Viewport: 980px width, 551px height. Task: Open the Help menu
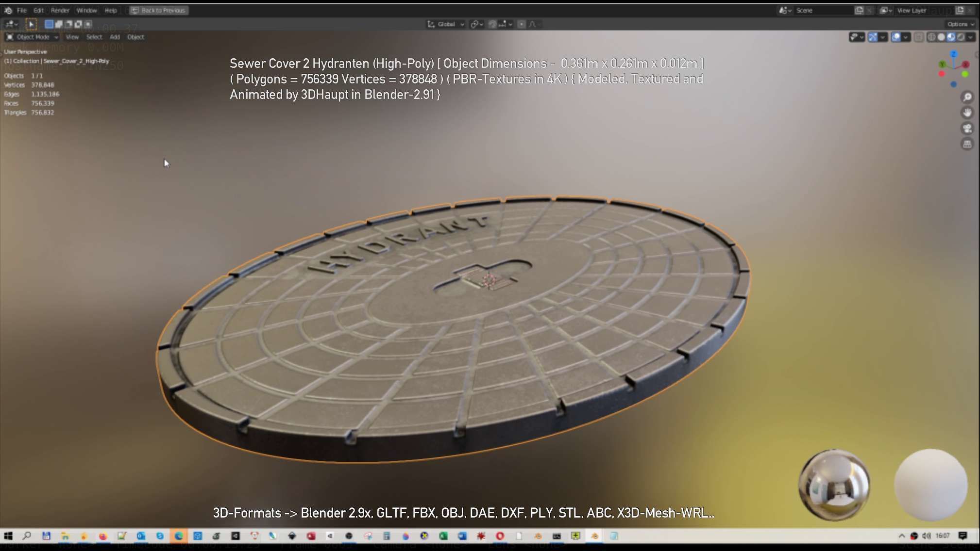(111, 10)
